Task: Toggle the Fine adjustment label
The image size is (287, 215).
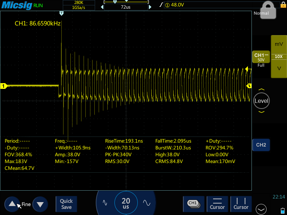Action: click(x=26, y=204)
